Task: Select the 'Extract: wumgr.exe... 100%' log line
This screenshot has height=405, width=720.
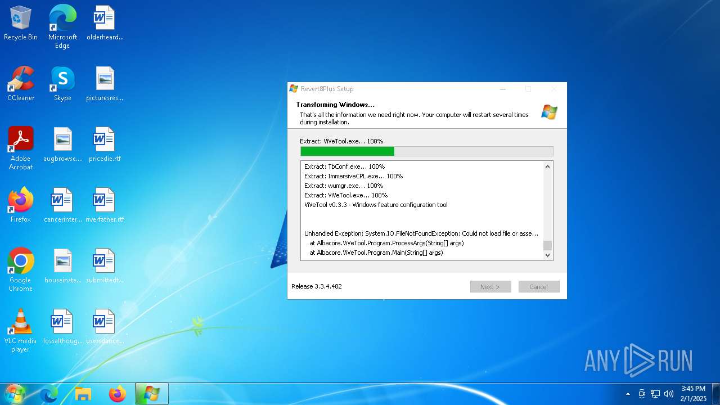Action: click(x=344, y=186)
